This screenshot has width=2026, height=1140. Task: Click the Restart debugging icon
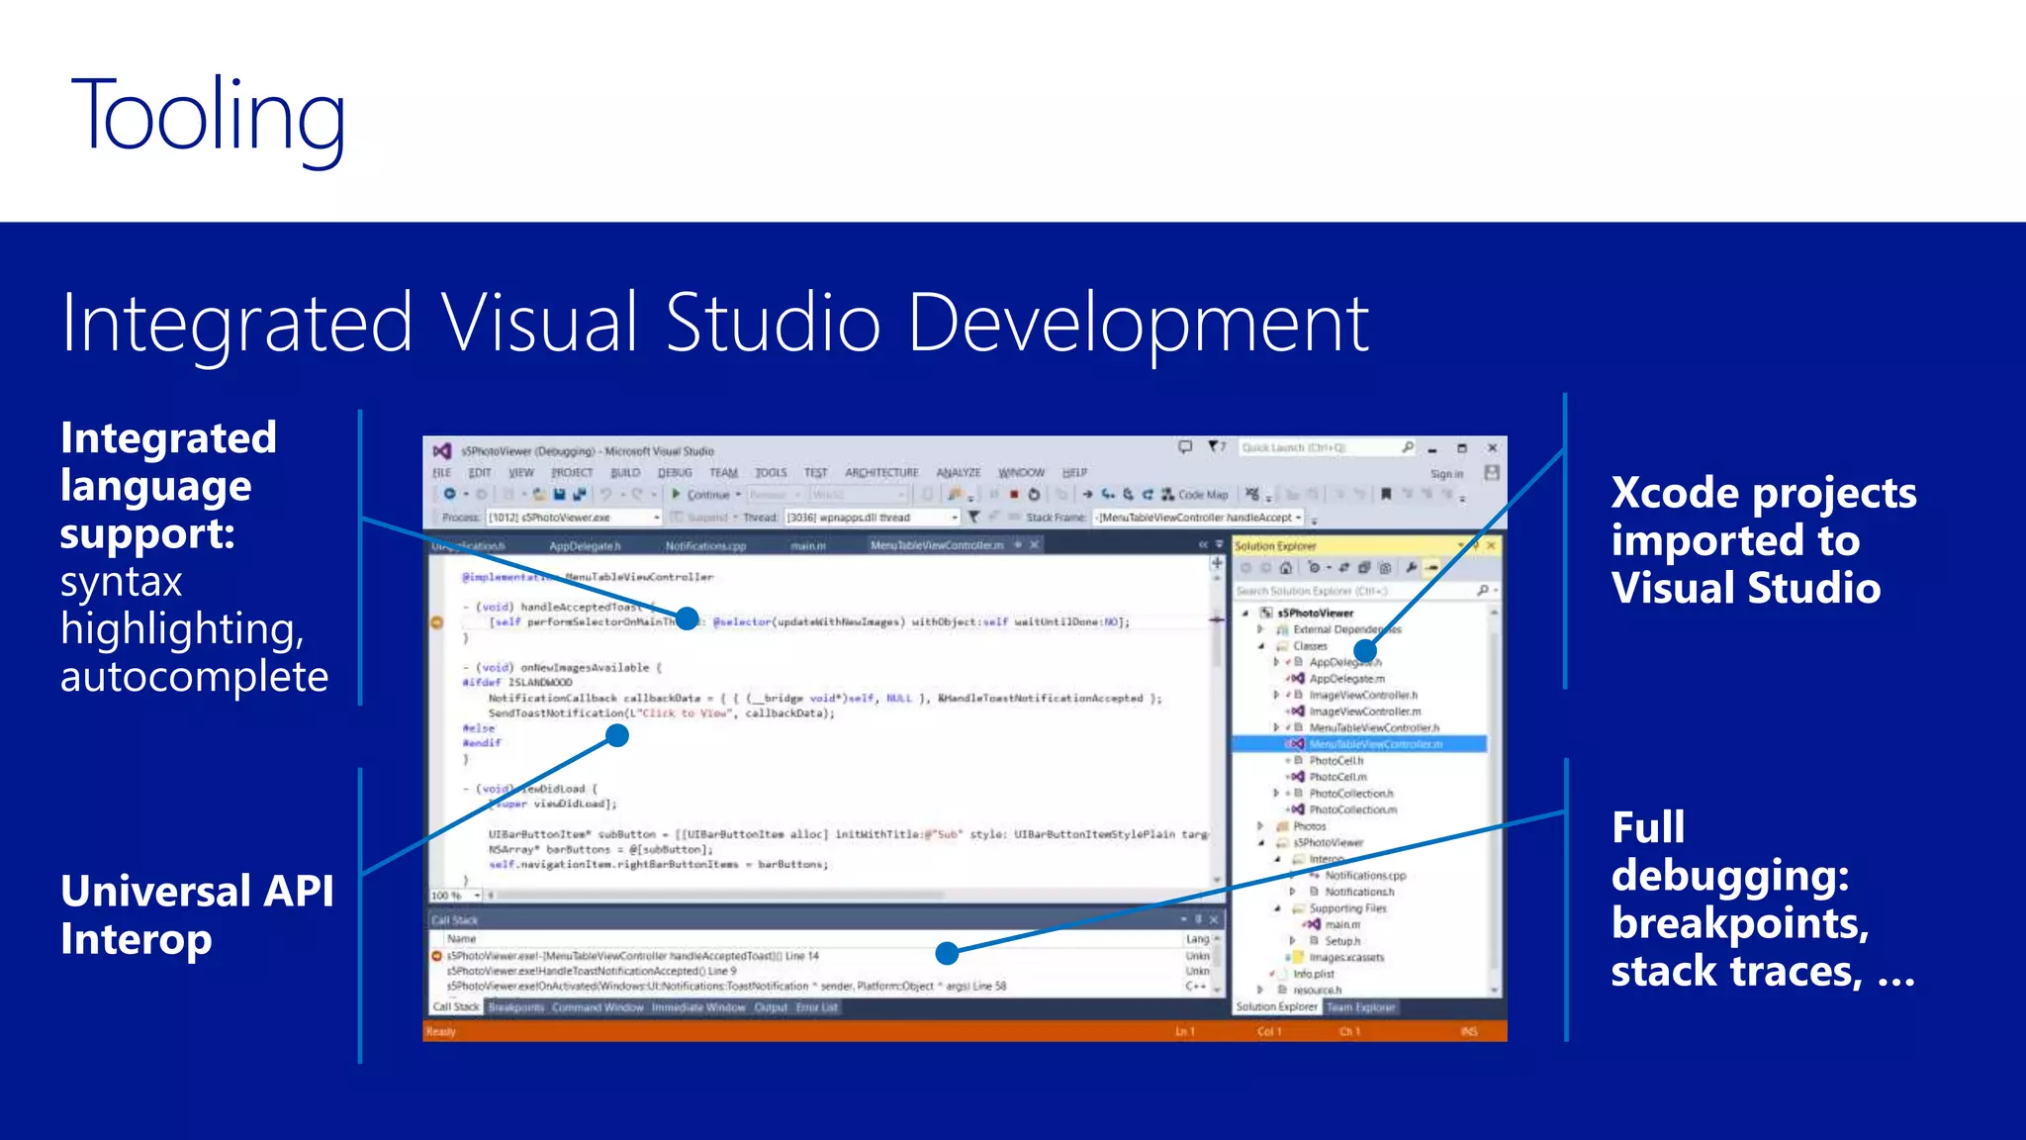point(1034,494)
